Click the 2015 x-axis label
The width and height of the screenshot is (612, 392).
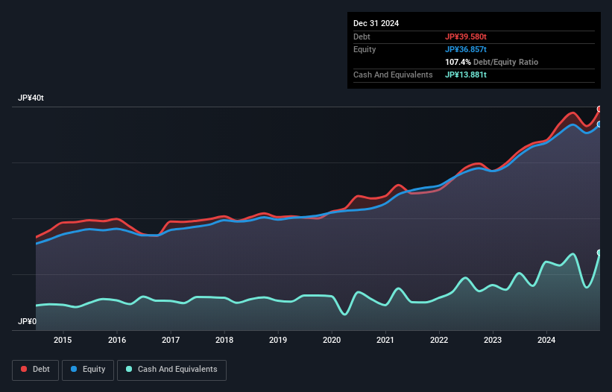point(63,340)
